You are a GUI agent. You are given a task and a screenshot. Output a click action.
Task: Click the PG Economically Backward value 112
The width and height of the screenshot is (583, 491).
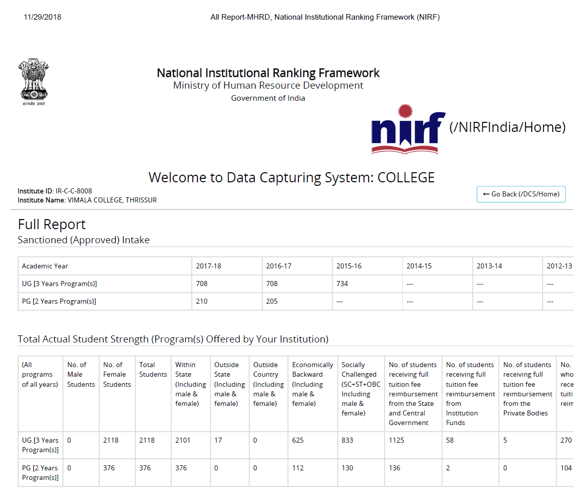point(298,468)
